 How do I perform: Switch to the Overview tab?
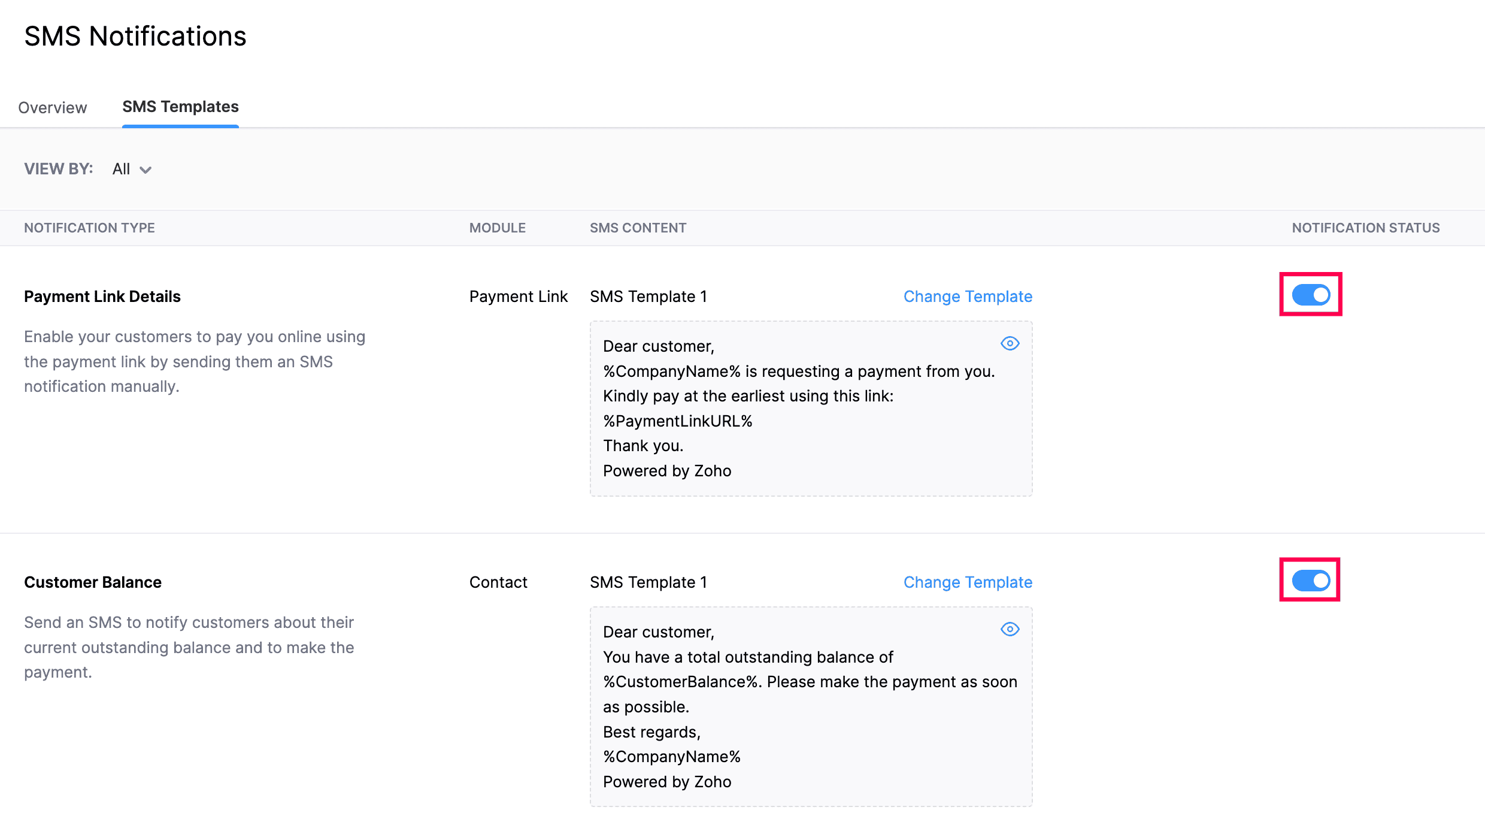(x=53, y=107)
